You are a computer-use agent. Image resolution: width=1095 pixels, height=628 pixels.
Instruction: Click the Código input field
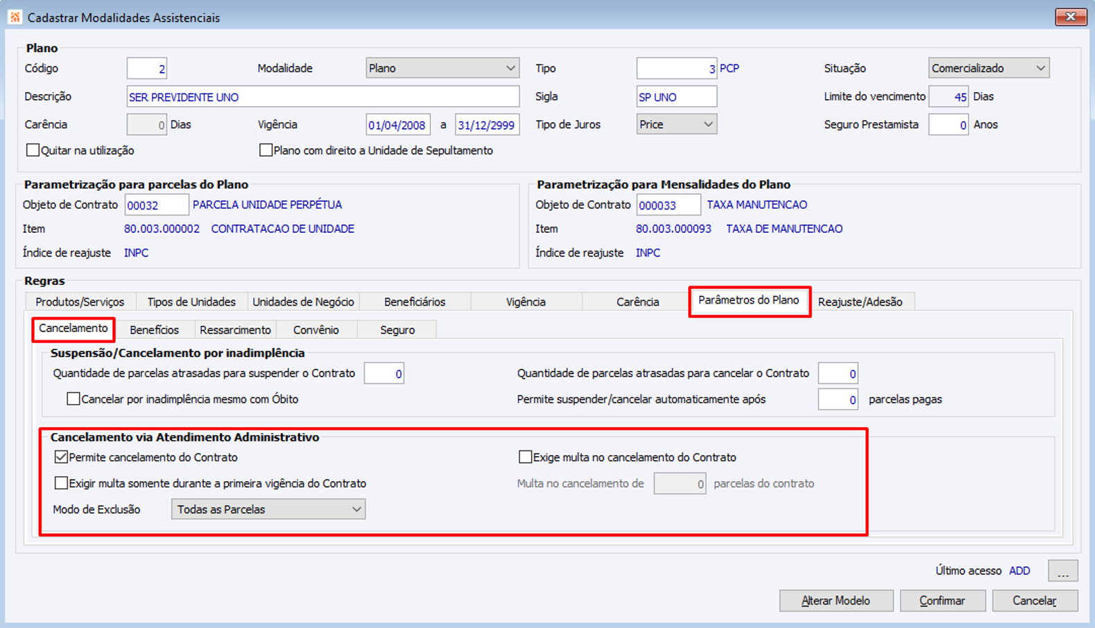[x=146, y=68]
